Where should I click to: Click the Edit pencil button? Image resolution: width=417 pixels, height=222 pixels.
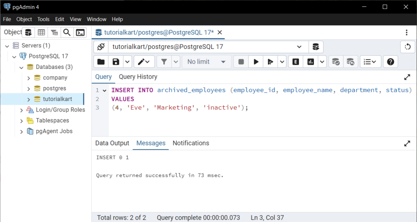(144, 62)
